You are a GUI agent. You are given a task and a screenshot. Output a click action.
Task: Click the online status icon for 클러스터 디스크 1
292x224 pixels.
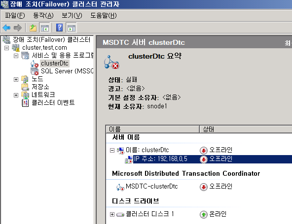[204, 215]
